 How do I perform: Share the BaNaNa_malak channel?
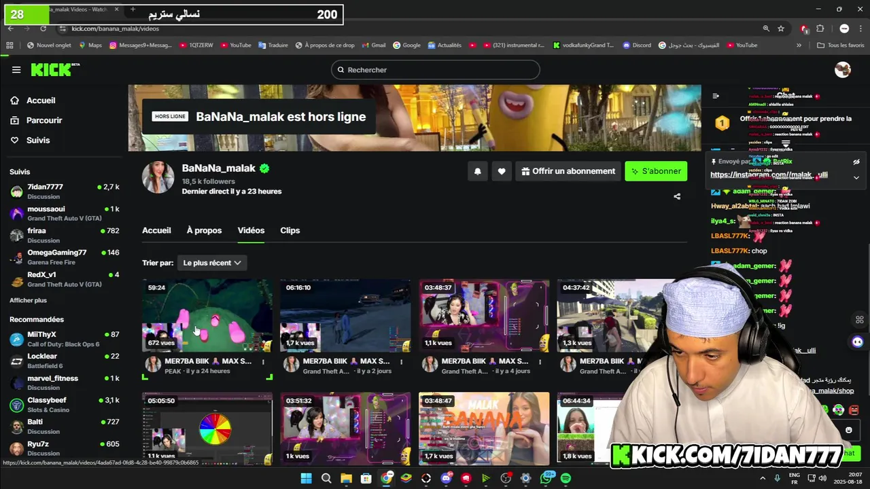677,196
